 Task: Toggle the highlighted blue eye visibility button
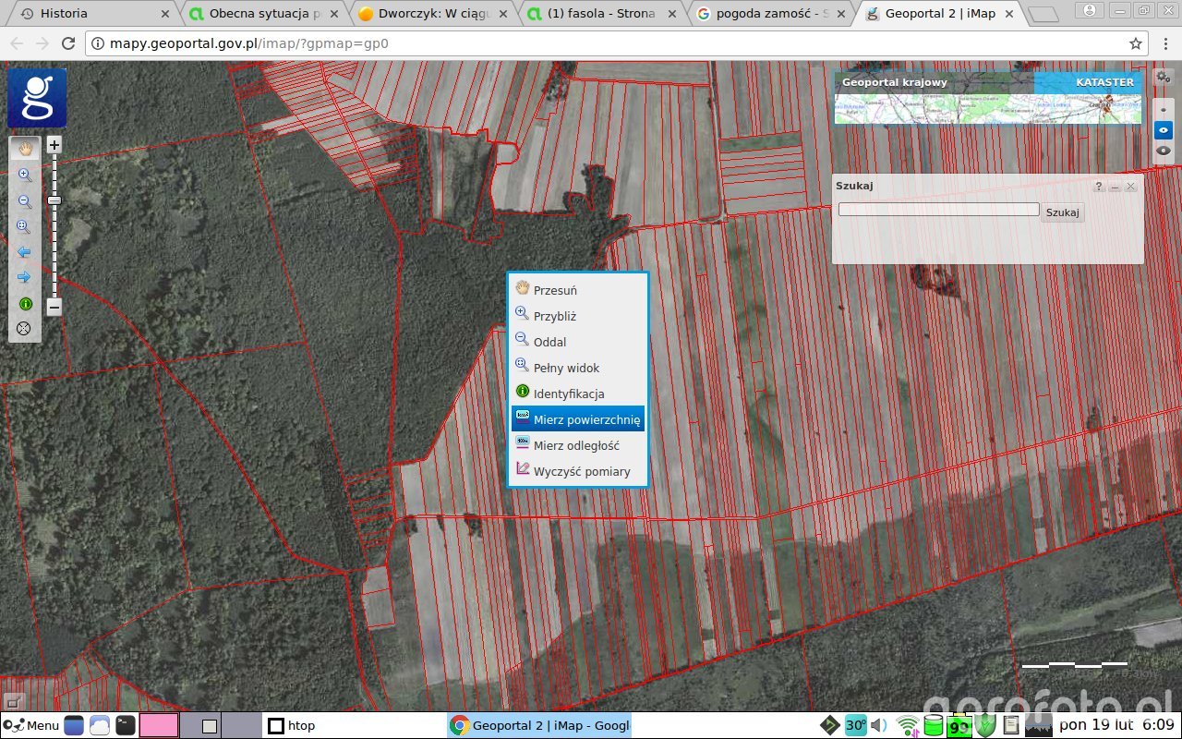(1164, 129)
